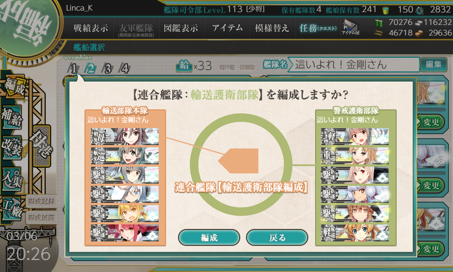Select the 軽母 carrier ship banner
The width and height of the screenshot is (453, 272).
(125, 137)
